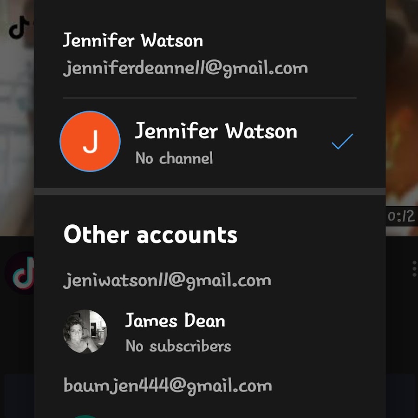This screenshot has width=418, height=418.
Task: Open the three-dot video options menu
Action: (414, 269)
